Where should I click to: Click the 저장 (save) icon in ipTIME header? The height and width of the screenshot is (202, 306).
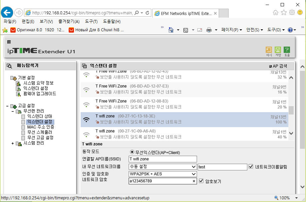point(278,50)
